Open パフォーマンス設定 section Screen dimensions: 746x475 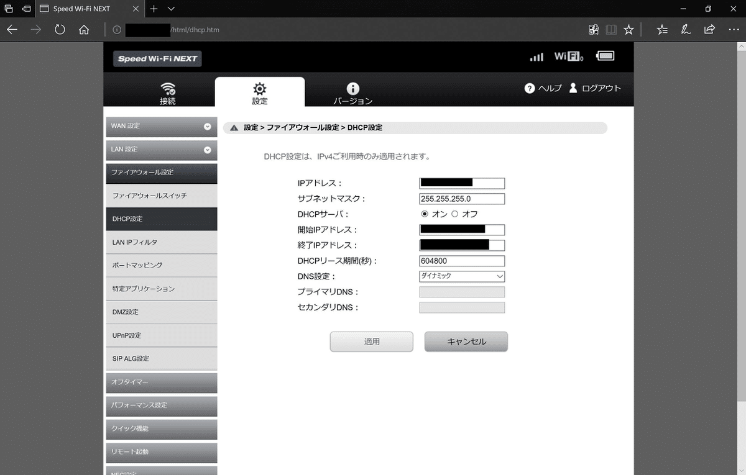point(162,405)
